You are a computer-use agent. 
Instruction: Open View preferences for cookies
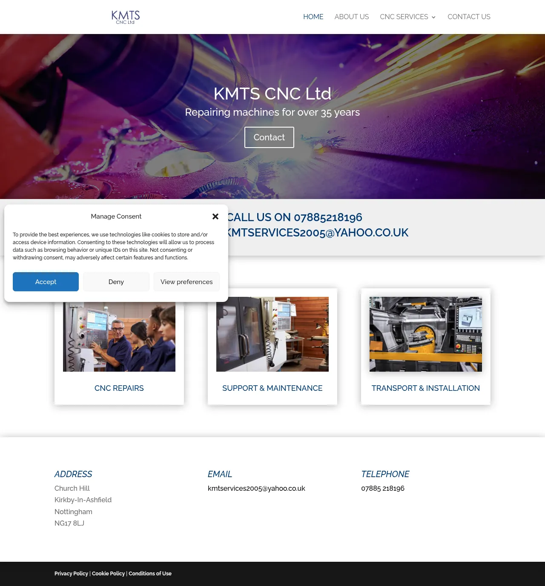(x=186, y=282)
